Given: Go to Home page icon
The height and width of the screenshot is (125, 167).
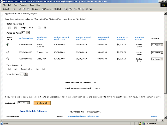Looking at the screenshot, I should tap(28, 9).
